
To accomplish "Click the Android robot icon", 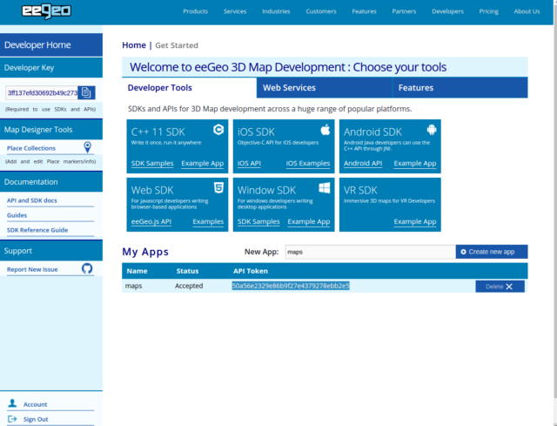I will coord(431,130).
